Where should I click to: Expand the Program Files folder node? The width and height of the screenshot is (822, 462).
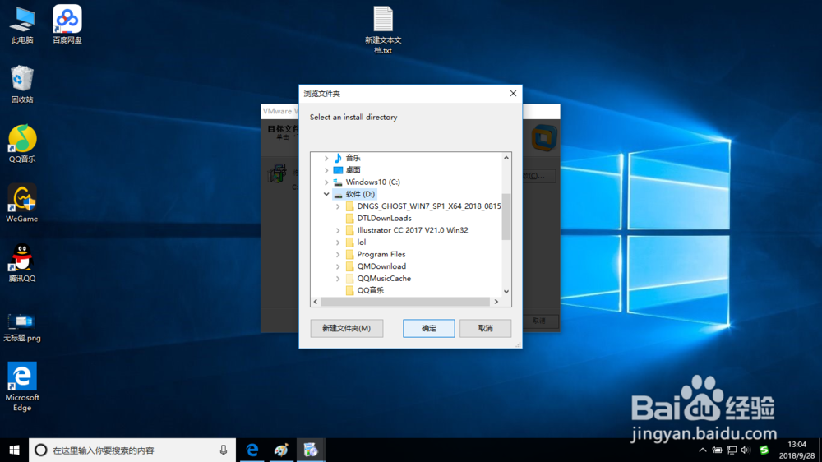click(338, 254)
